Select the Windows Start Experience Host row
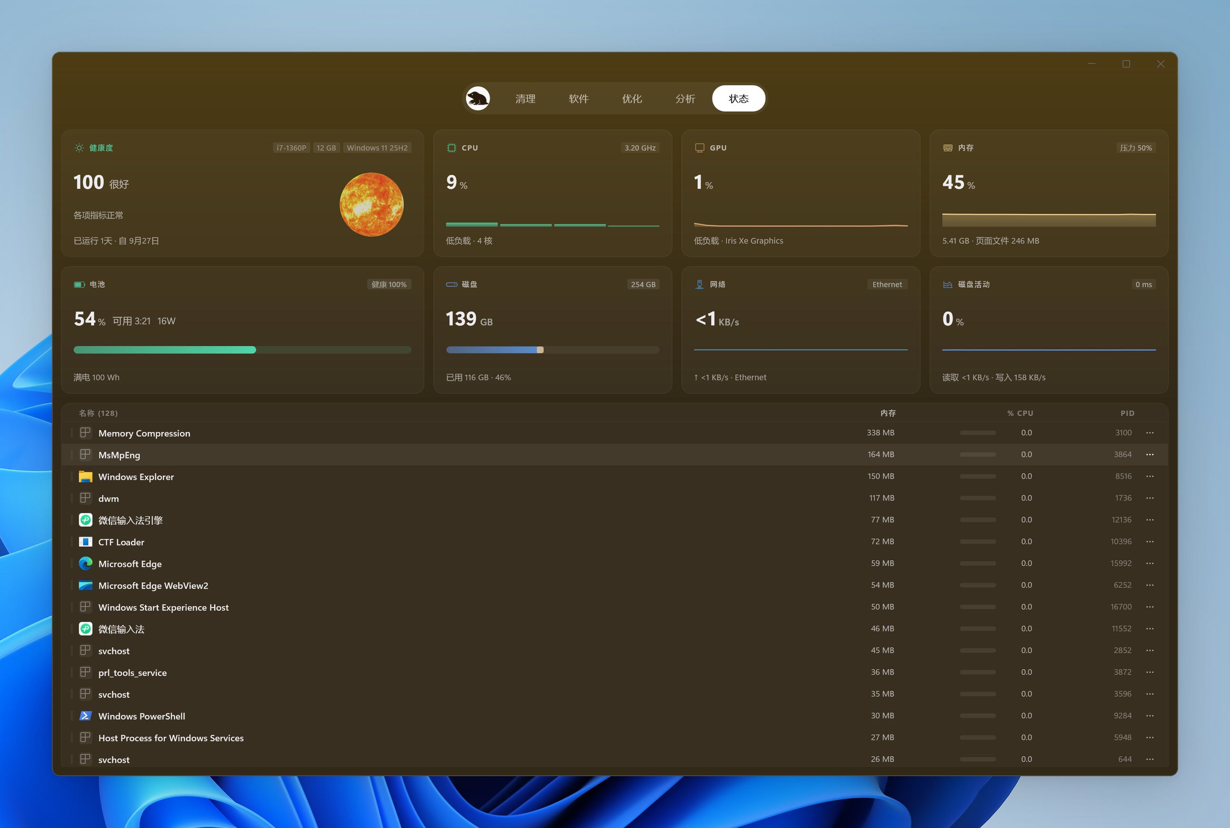 [x=614, y=607]
